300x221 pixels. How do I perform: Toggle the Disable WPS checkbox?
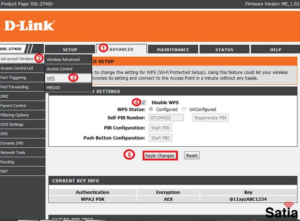pos(144,102)
